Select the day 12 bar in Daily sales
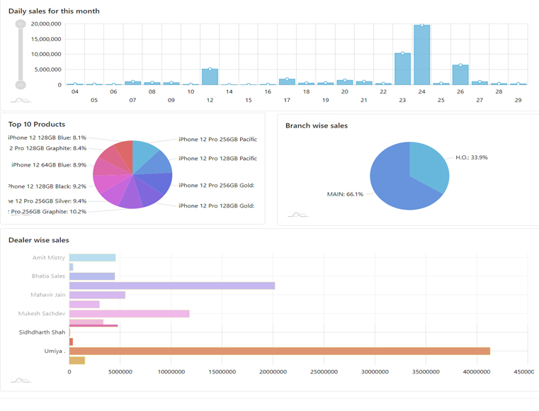The height and width of the screenshot is (411, 539). [210, 77]
